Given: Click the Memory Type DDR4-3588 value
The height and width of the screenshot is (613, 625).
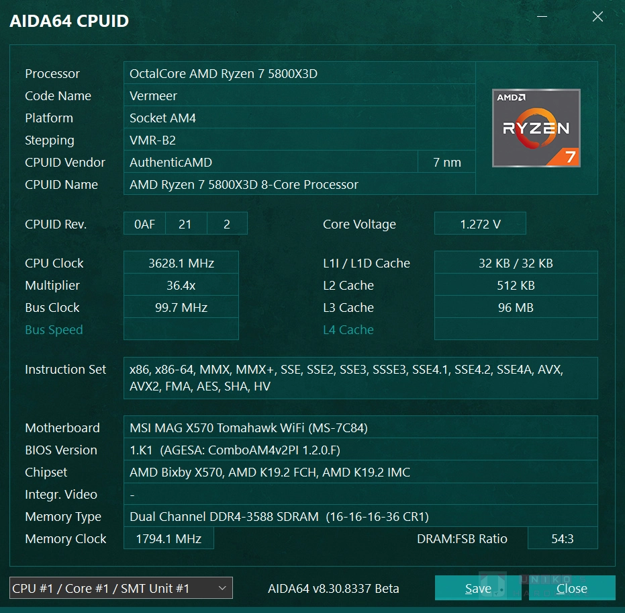Looking at the screenshot, I should (360, 516).
